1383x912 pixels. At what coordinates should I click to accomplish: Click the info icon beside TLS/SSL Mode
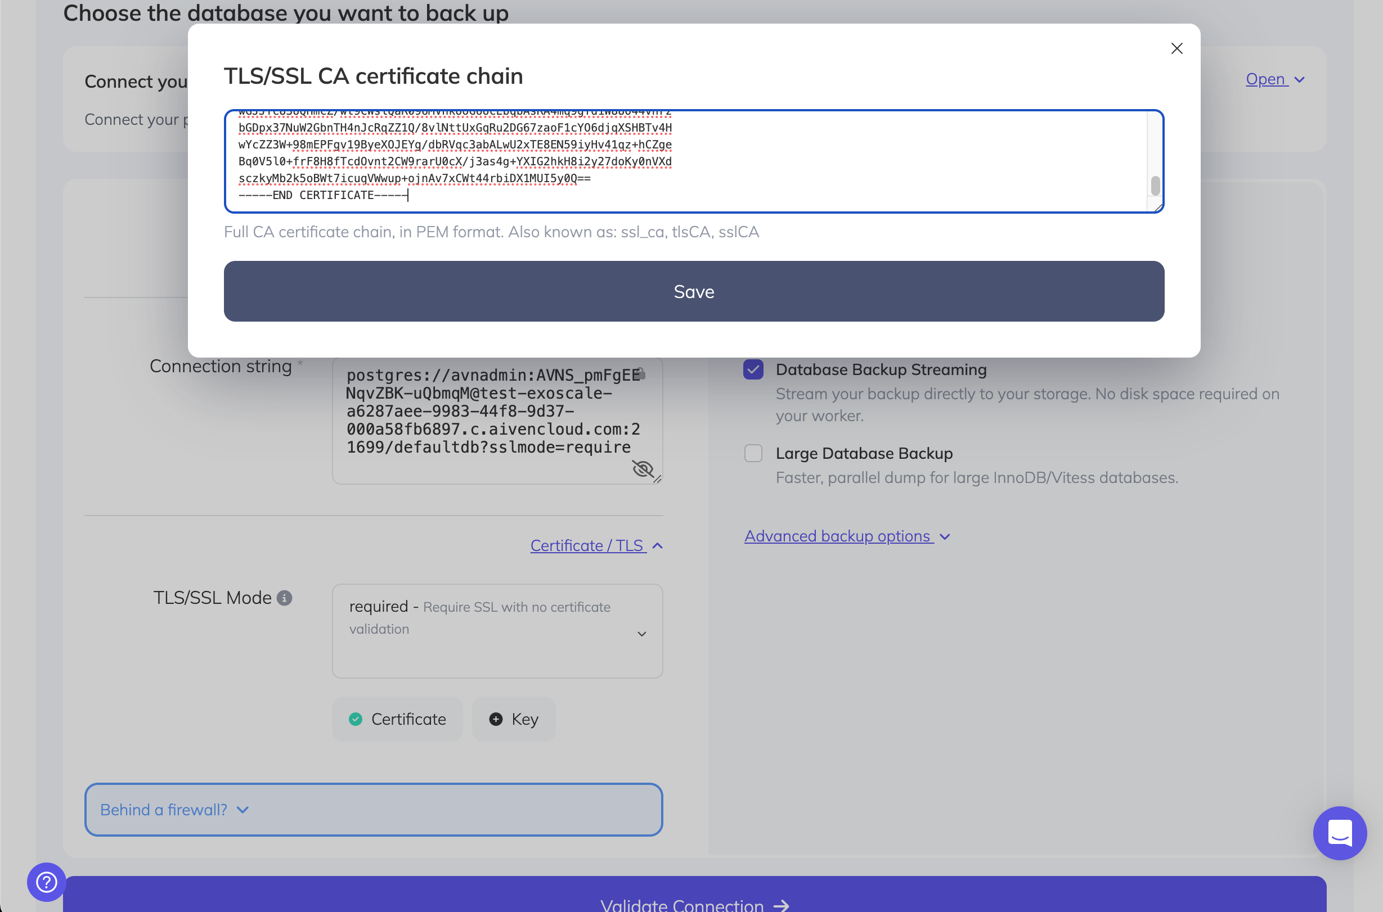[284, 597]
